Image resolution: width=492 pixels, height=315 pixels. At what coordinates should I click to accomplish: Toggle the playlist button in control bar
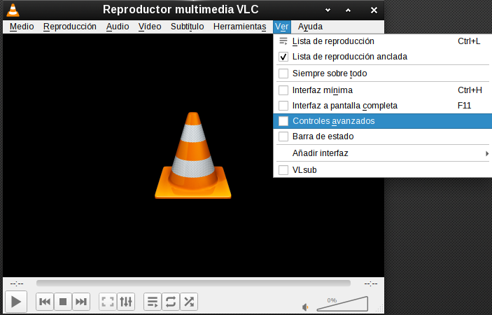coord(153,302)
